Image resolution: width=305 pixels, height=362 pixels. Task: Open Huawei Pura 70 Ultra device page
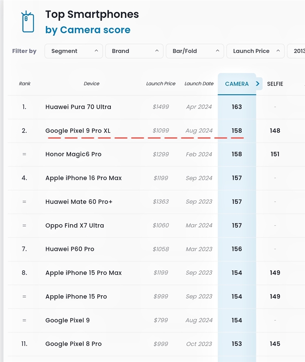[x=78, y=107]
